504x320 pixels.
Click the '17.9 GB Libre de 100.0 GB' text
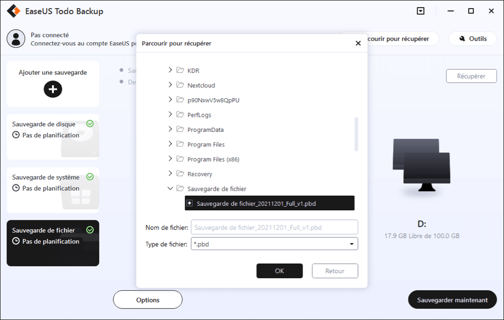click(422, 235)
